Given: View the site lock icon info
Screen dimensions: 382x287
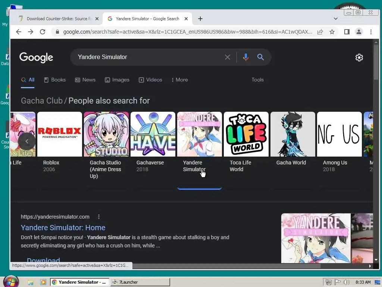Looking at the screenshot, I should [57, 32].
